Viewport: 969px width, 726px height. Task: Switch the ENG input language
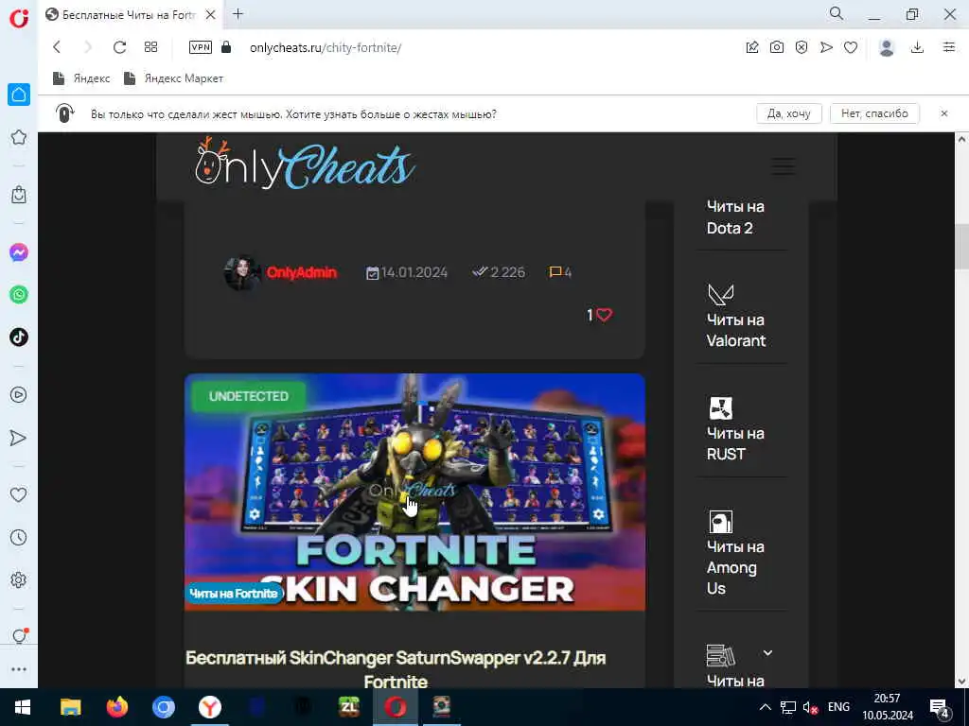(838, 707)
